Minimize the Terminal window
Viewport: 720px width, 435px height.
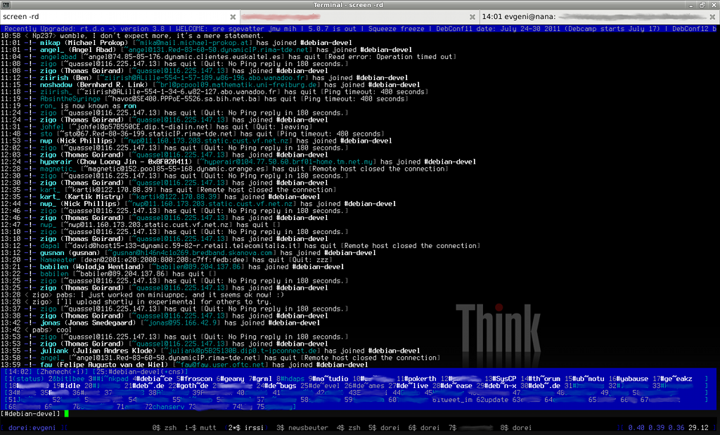click(691, 5)
